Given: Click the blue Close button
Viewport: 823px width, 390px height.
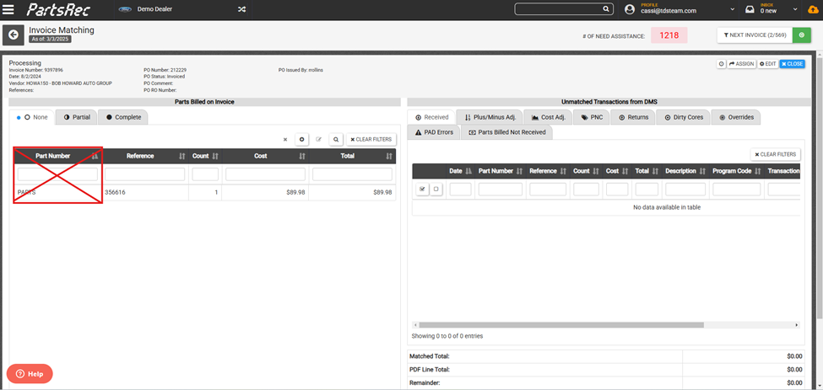Looking at the screenshot, I should pos(792,64).
